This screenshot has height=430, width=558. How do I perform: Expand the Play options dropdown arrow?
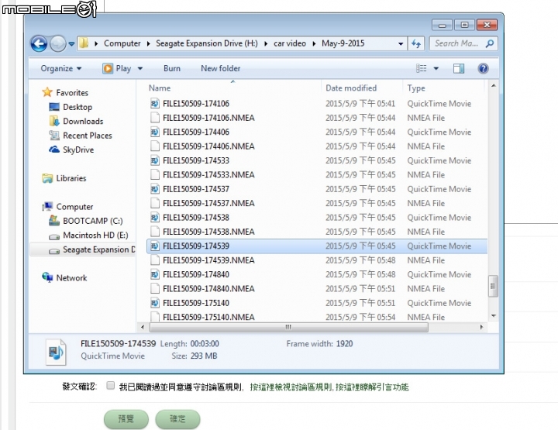point(140,68)
